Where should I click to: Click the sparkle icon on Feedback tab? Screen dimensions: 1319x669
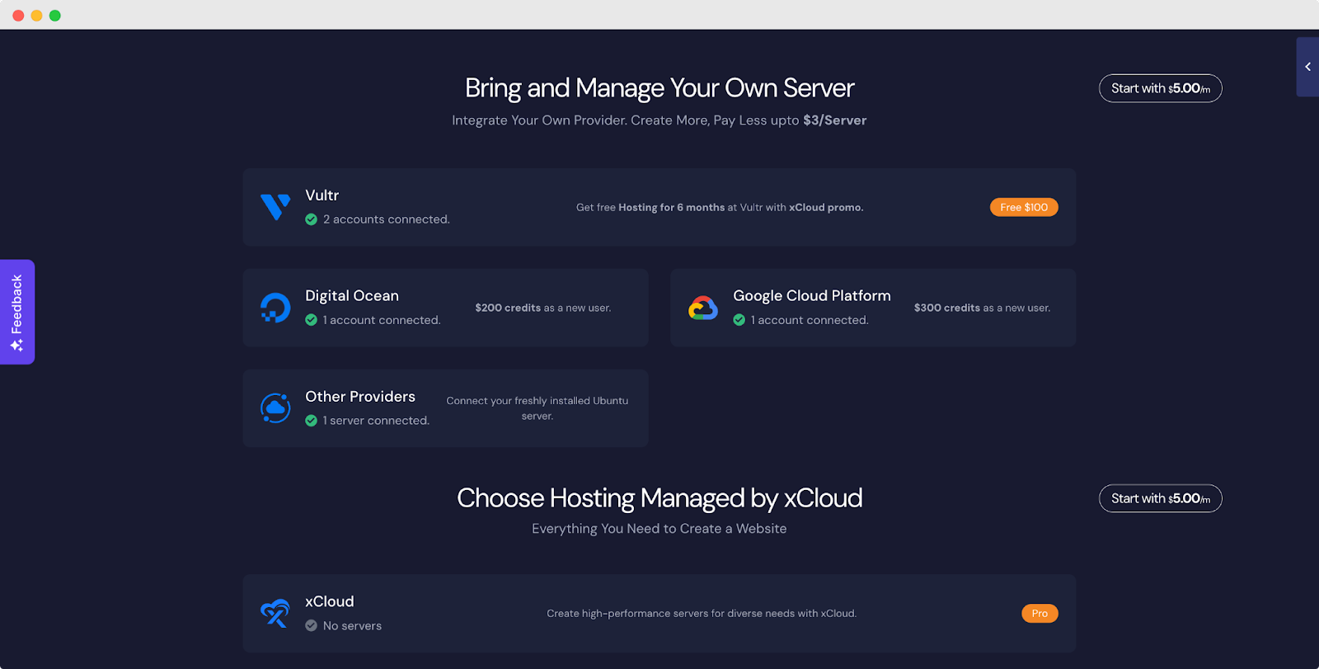[x=16, y=346]
